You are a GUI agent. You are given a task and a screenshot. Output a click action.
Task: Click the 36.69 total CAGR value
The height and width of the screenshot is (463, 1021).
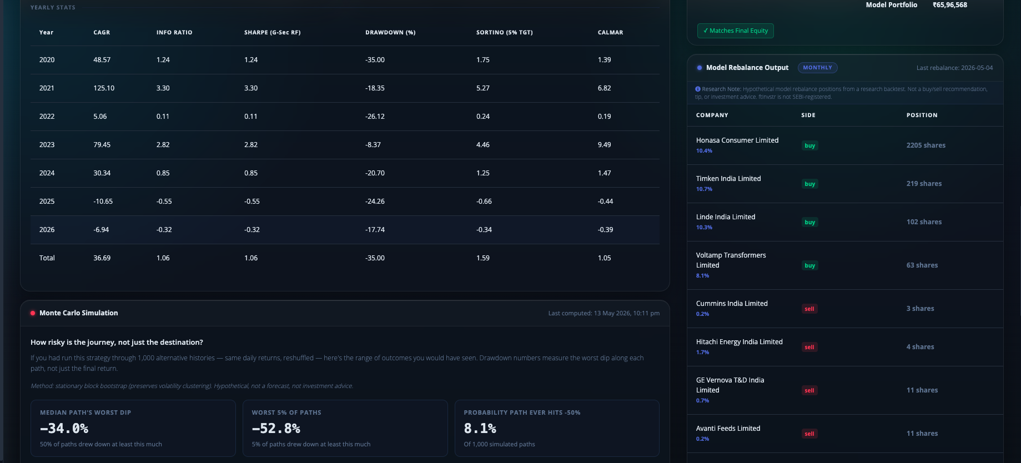click(x=102, y=258)
